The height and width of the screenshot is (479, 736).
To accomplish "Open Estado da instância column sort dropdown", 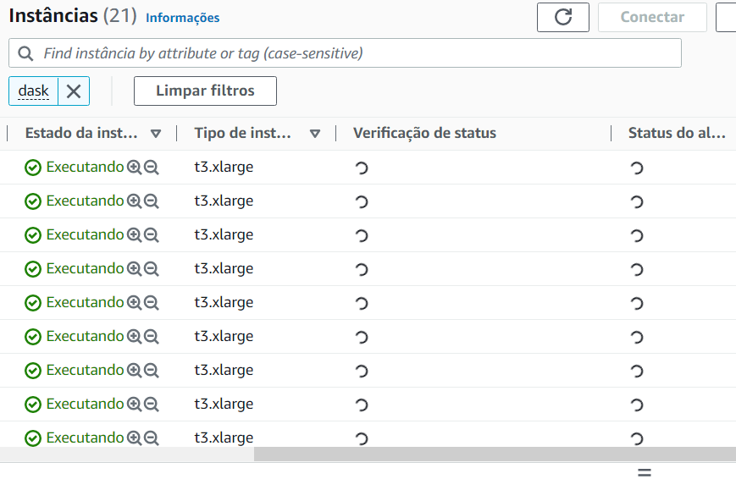I will 156,134.
